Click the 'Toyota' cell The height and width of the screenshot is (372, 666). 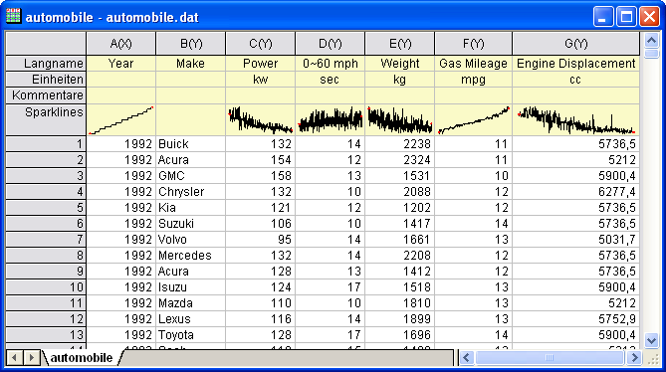pyautogui.click(x=191, y=334)
